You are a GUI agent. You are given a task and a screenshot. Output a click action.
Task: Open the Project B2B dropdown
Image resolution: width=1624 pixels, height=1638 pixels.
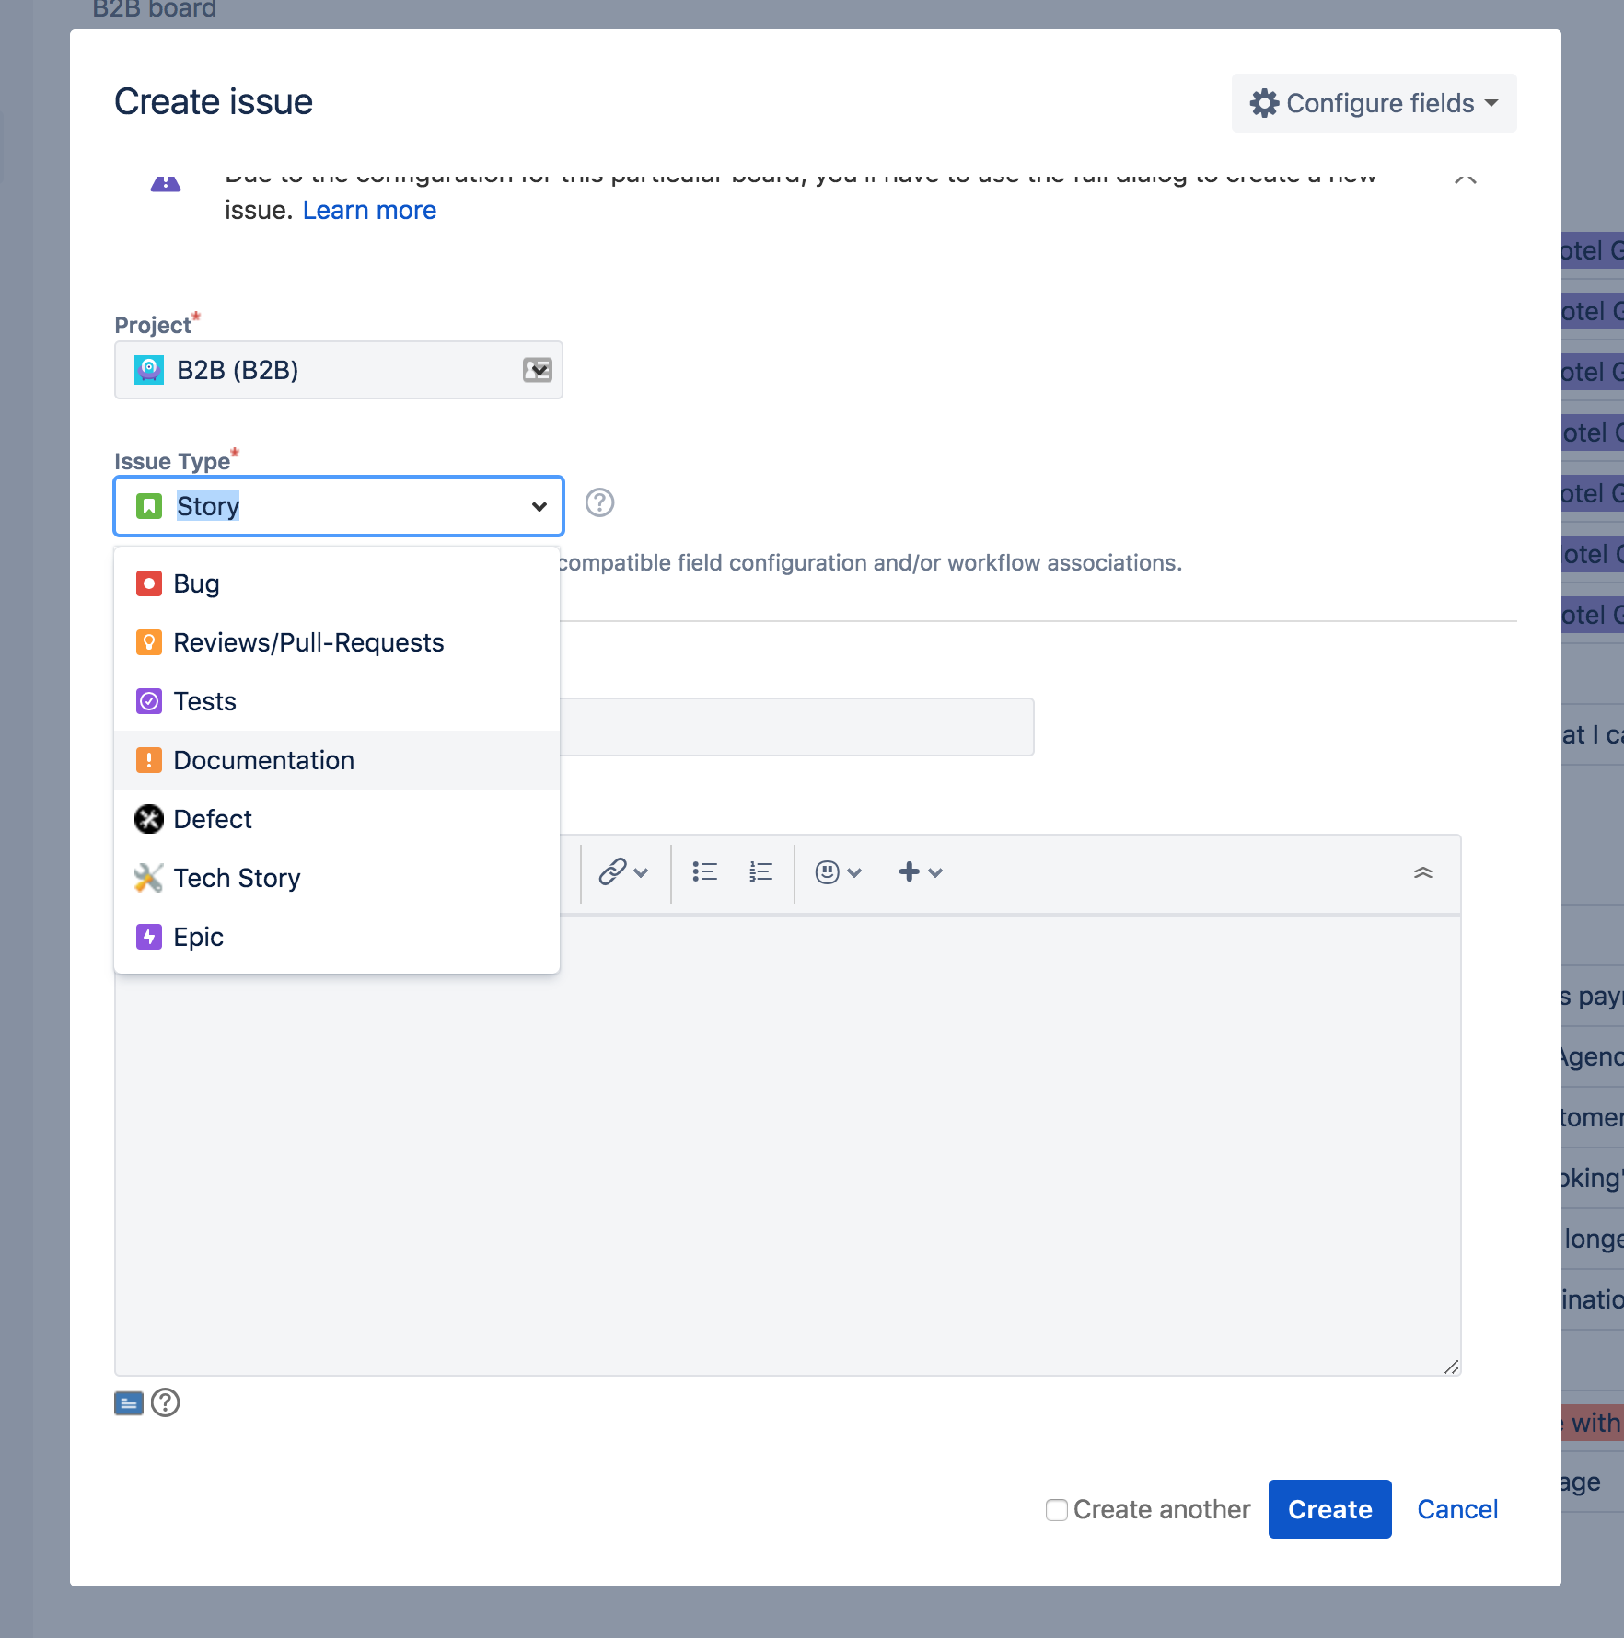tap(339, 370)
